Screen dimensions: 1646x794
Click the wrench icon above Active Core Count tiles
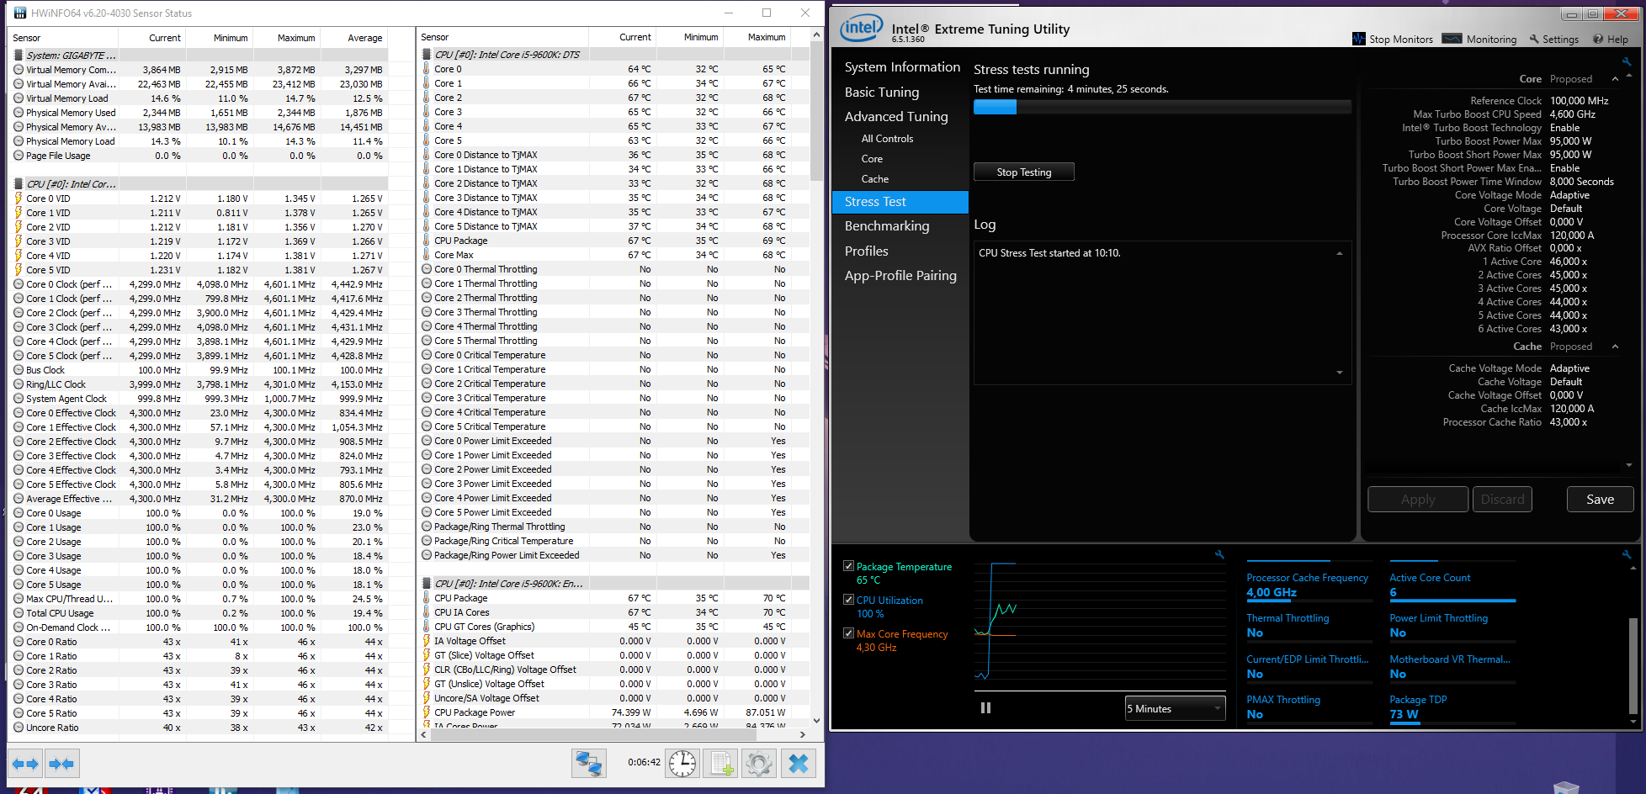click(1627, 554)
